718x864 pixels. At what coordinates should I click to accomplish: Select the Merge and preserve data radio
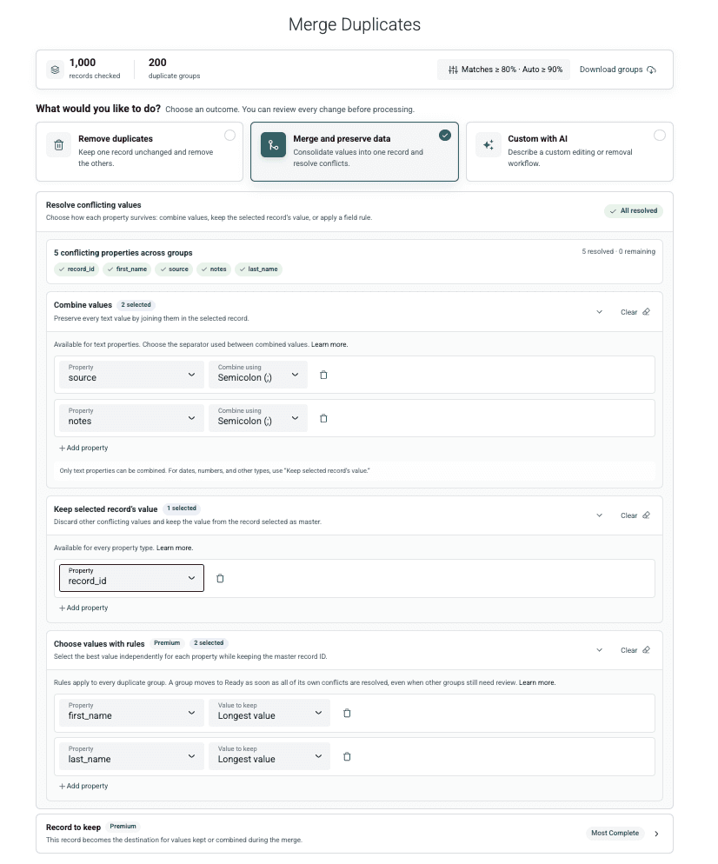[x=445, y=135]
